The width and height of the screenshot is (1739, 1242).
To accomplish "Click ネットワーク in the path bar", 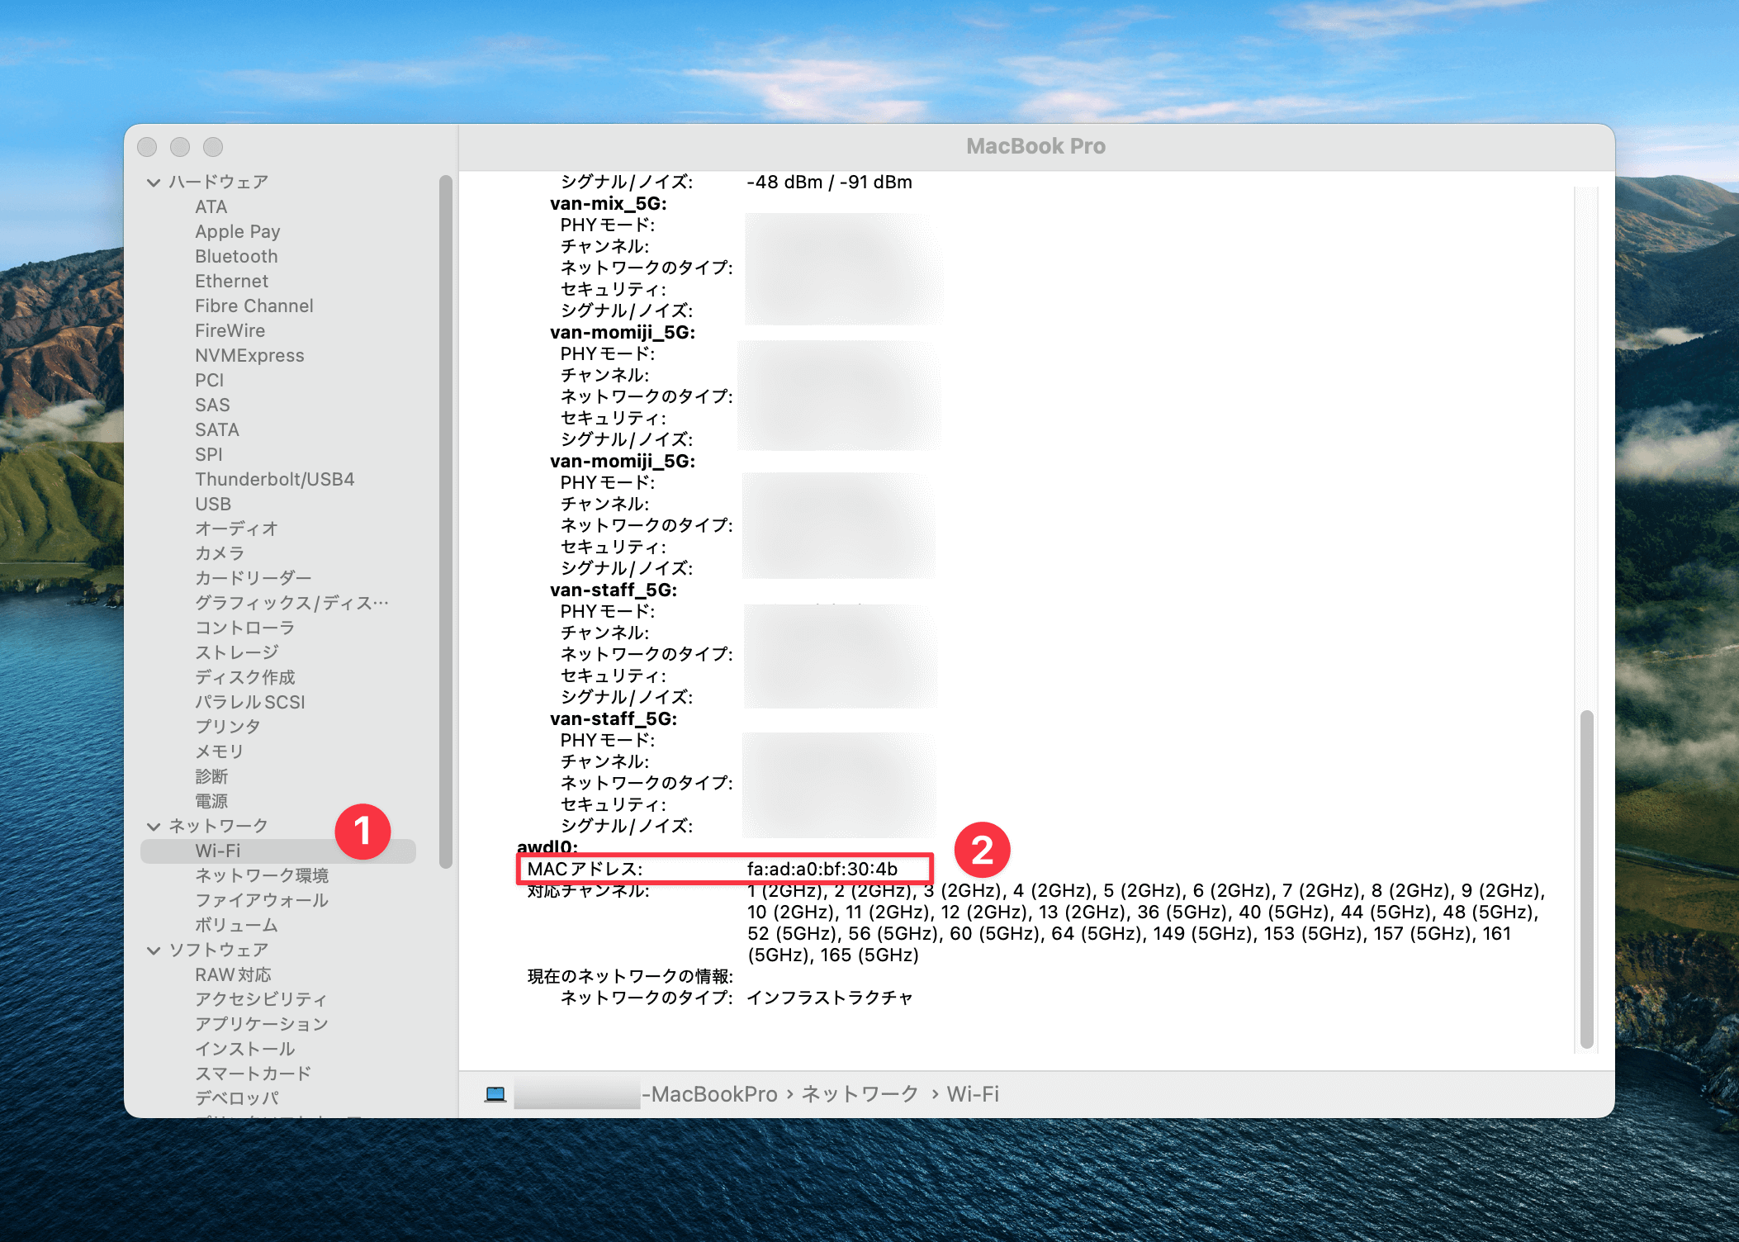I will click(x=860, y=1095).
